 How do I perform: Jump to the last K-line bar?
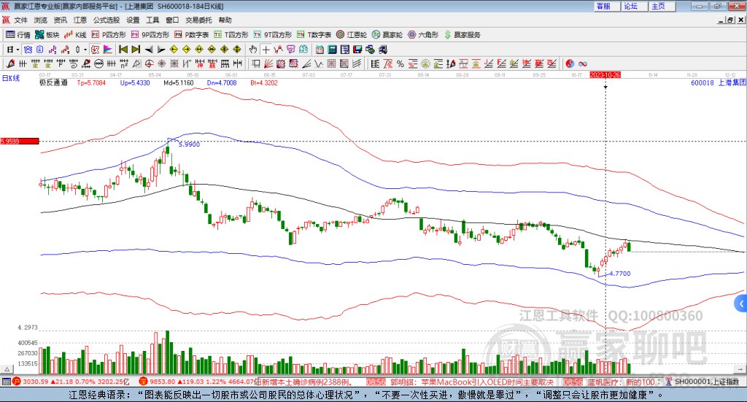click(136, 50)
